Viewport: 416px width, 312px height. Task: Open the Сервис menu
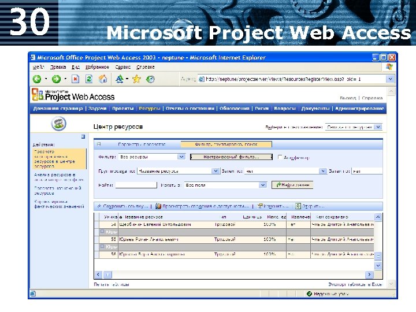123,67
